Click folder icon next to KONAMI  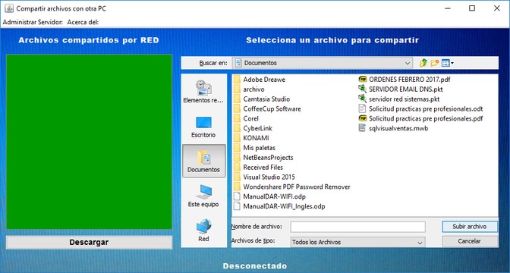point(237,138)
